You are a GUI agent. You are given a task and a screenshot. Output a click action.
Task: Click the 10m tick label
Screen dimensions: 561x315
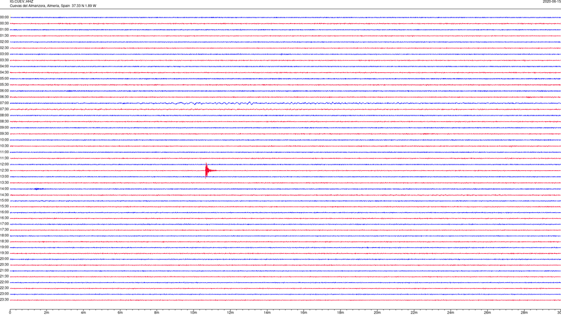[193, 313]
